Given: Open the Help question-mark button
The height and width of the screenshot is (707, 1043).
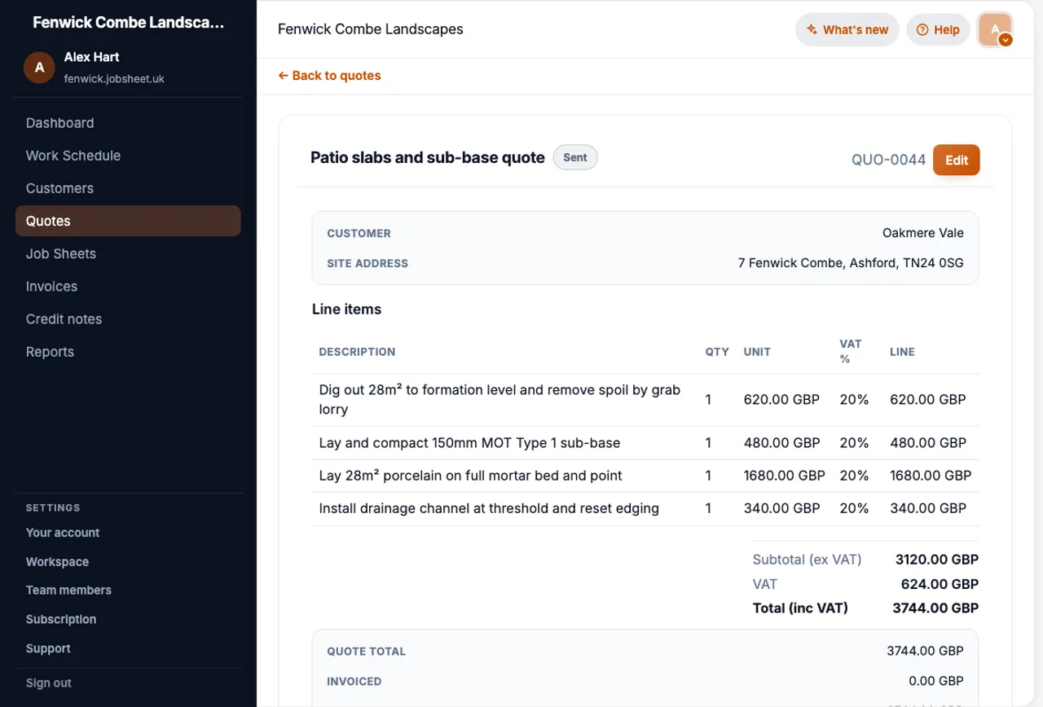Looking at the screenshot, I should pos(938,30).
